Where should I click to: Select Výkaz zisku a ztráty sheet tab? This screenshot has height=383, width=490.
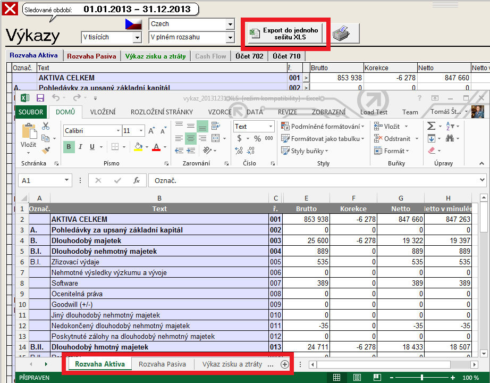232,364
